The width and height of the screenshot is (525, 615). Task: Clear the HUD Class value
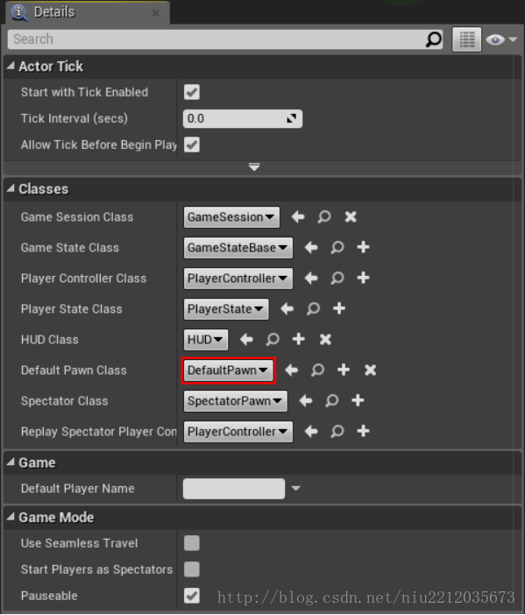(x=325, y=339)
